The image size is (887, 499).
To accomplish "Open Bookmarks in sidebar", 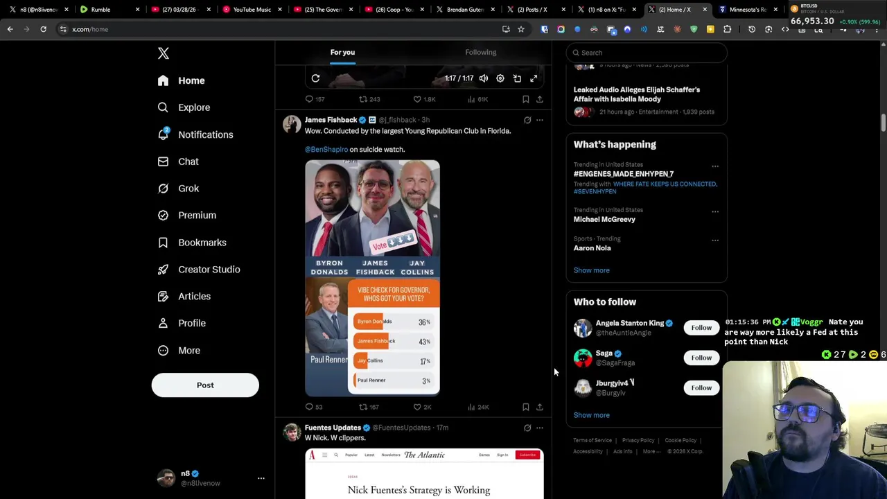I will (192, 243).
